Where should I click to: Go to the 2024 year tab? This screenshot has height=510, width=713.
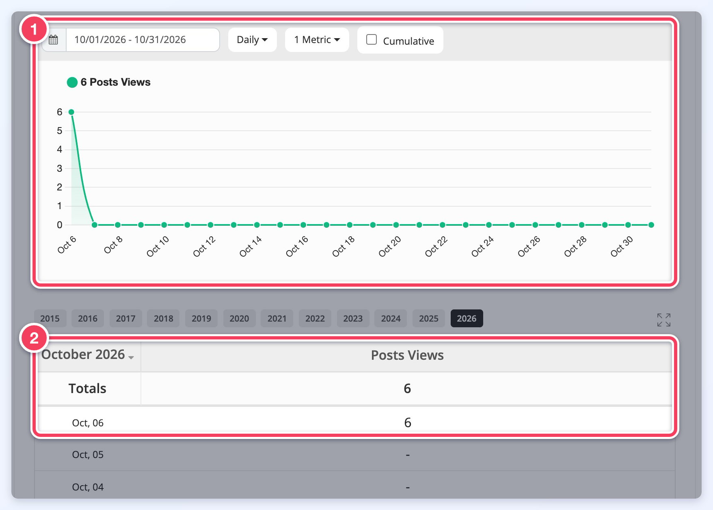391,318
